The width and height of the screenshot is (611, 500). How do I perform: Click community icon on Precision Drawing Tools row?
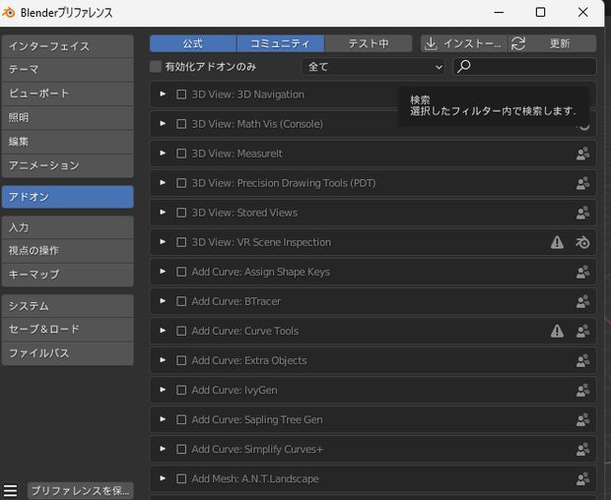(582, 183)
